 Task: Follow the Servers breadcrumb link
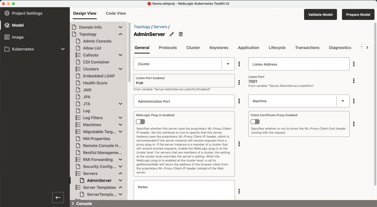161,26
